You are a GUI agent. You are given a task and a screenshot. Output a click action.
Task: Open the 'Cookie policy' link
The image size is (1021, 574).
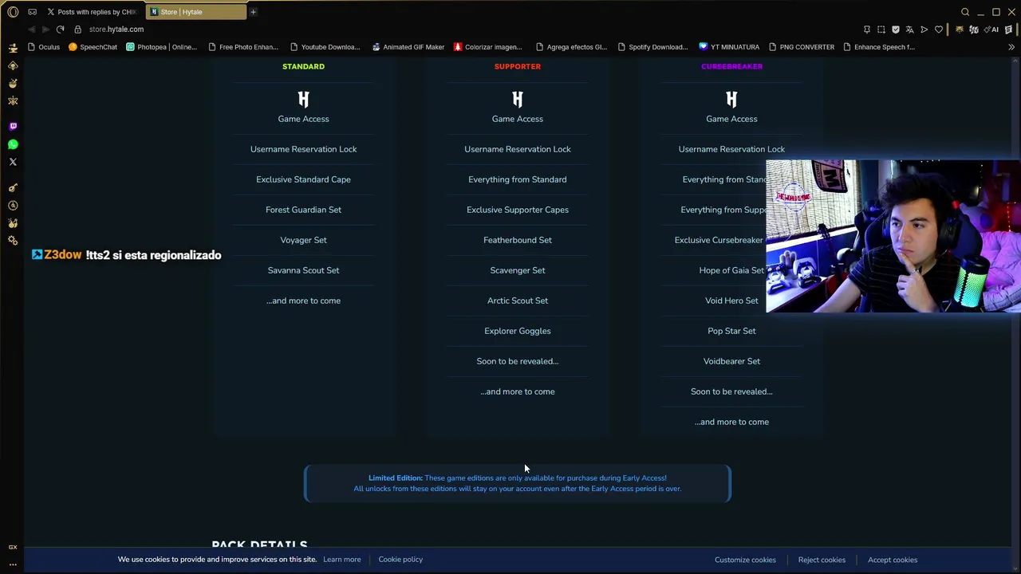400,560
